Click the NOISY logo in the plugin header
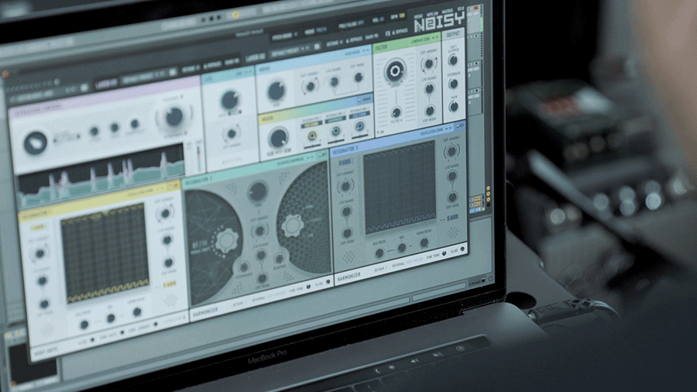Screen dimensions: 697x392 click(439, 22)
